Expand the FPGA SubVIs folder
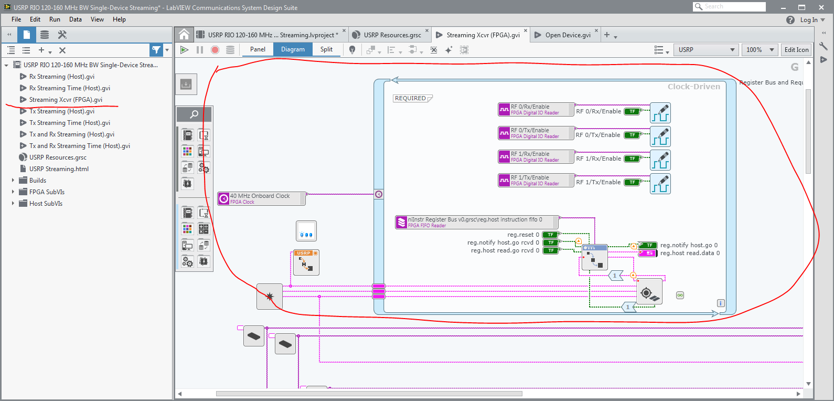The height and width of the screenshot is (401, 834). pyautogui.click(x=13, y=192)
